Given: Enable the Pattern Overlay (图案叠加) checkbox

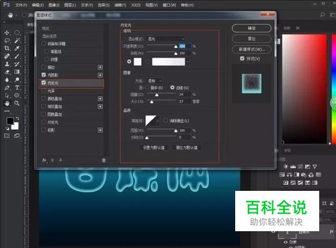Looking at the screenshot, I should [x=44, y=114].
